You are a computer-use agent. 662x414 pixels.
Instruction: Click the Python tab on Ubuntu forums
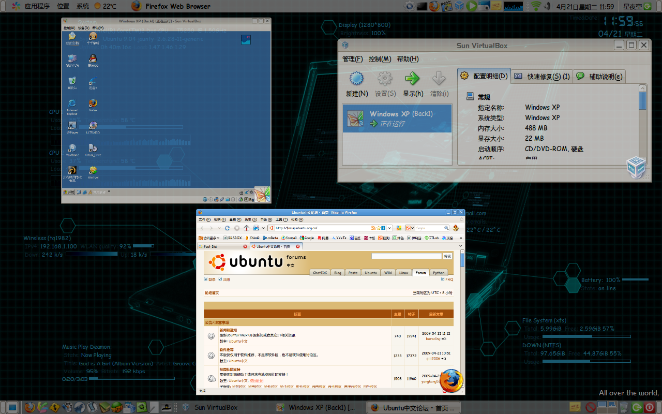[439, 273]
